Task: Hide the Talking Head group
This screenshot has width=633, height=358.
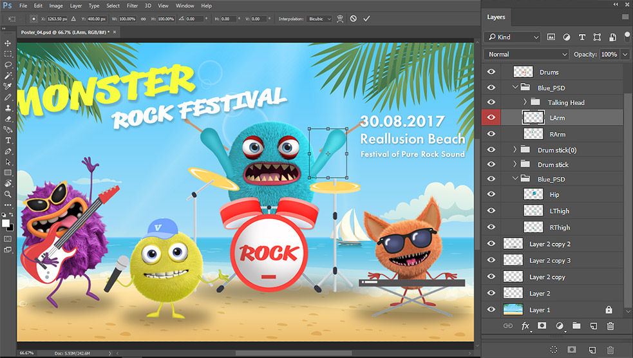Action: click(491, 102)
